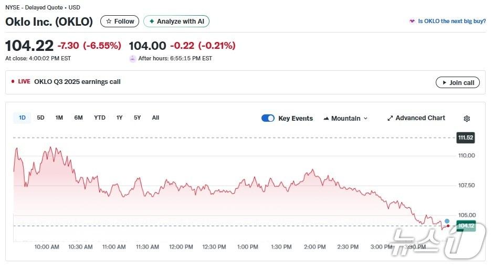Viewport: 493px width, 266px height.
Task: Show the 5Y price range
Action: pos(137,118)
